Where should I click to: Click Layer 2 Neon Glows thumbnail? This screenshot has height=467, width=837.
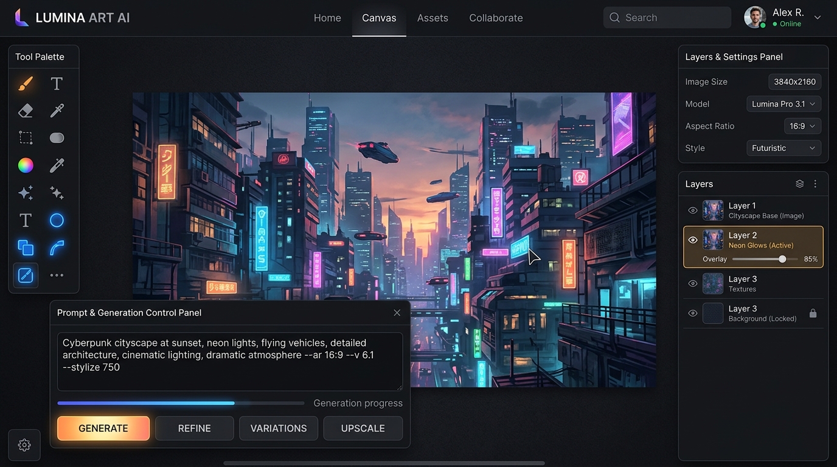click(713, 240)
